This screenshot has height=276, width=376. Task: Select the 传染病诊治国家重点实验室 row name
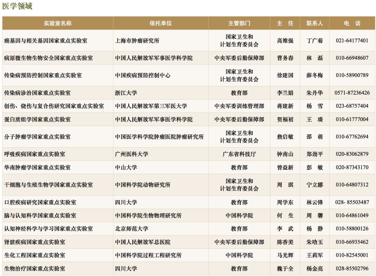tap(37, 93)
